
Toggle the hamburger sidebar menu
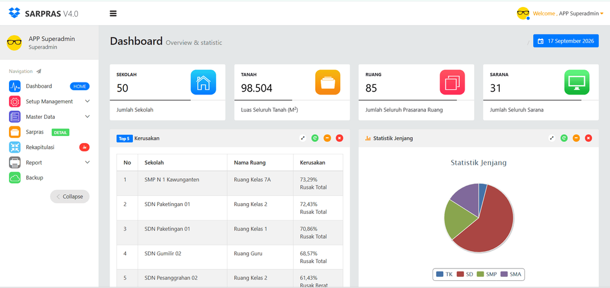click(113, 14)
